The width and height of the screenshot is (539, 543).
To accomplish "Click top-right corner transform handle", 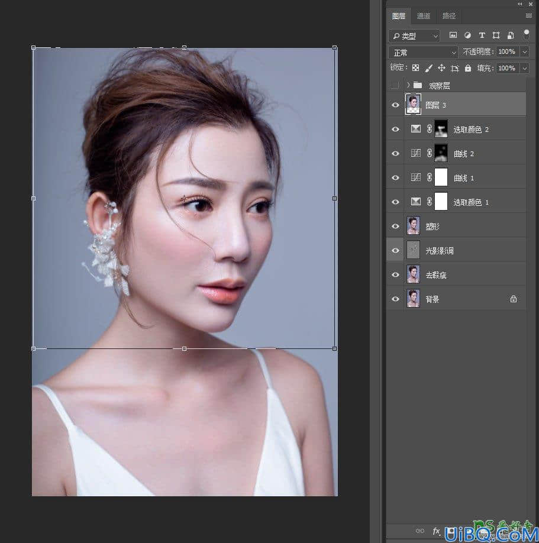I will click(x=334, y=48).
